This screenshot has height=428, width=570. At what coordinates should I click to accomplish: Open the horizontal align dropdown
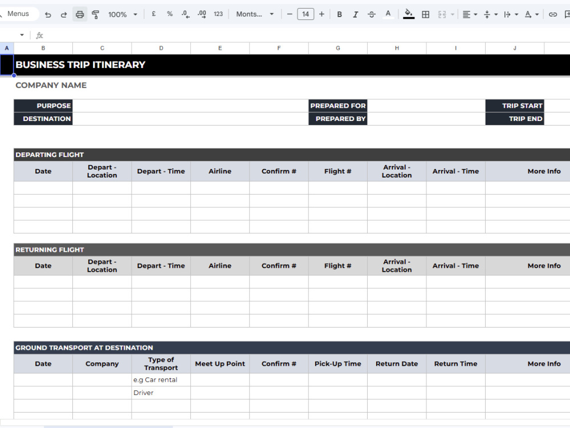click(470, 14)
